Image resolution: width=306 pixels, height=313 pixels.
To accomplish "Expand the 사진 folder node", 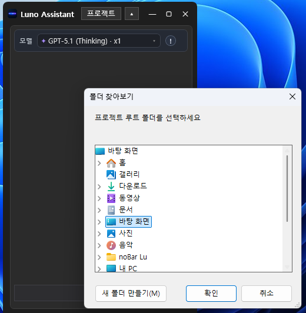I will [x=99, y=234].
